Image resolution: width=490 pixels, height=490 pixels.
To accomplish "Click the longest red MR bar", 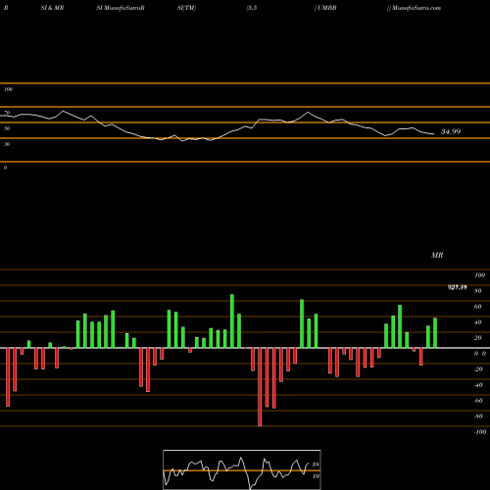I will (x=260, y=387).
